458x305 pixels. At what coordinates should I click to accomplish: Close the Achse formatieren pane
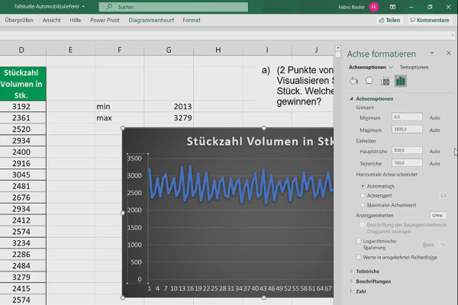tap(449, 53)
